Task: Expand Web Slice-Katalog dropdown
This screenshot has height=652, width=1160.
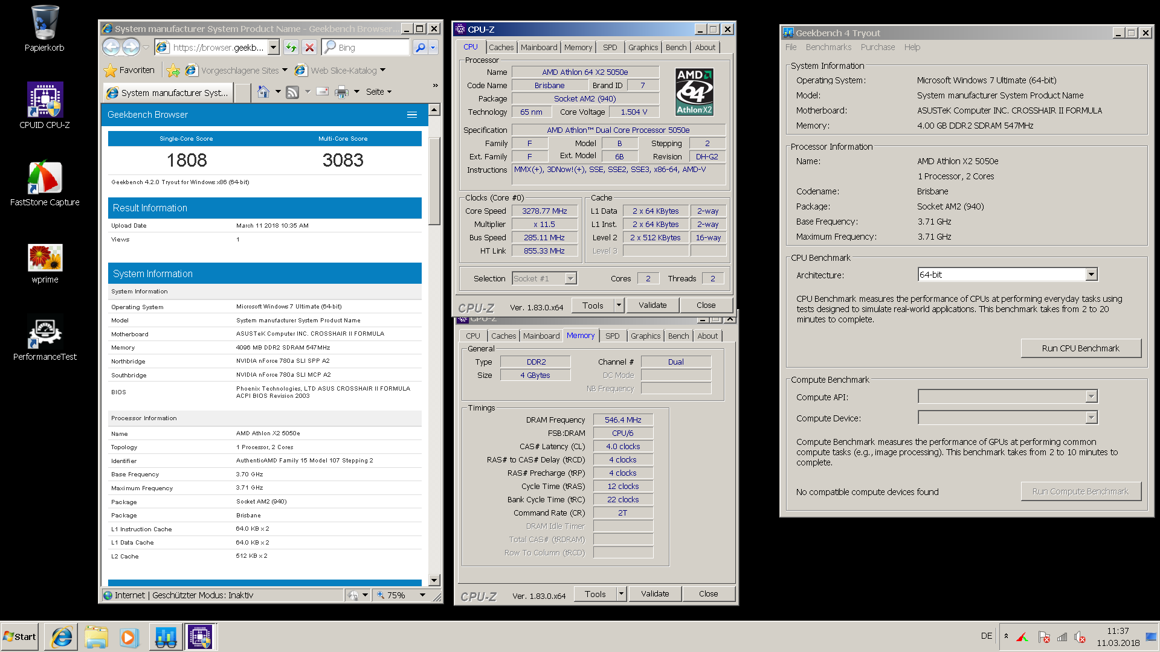Action: [382, 71]
